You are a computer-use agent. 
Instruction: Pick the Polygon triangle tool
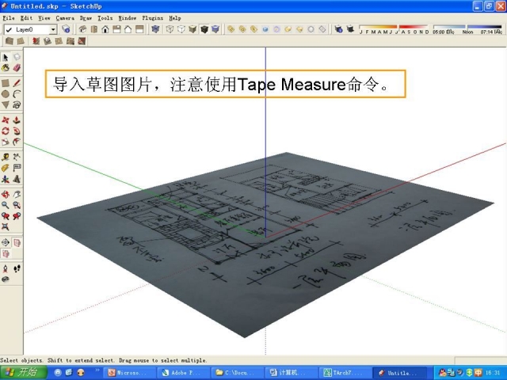(x=6, y=104)
